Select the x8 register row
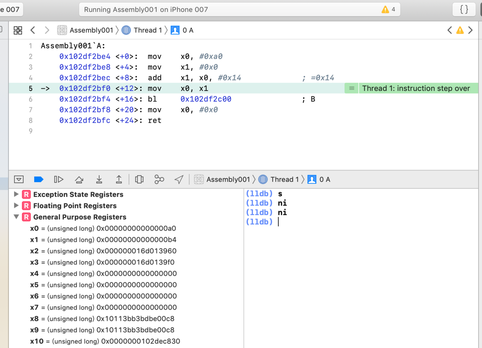Screen dimensions: 482x348 (x=126, y=319)
